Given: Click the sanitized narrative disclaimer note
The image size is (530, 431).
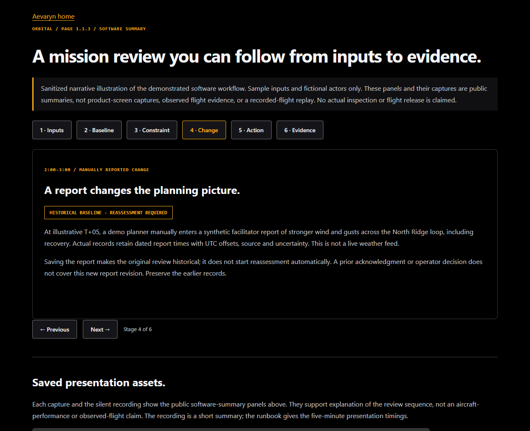Looking at the screenshot, I should coord(265,94).
